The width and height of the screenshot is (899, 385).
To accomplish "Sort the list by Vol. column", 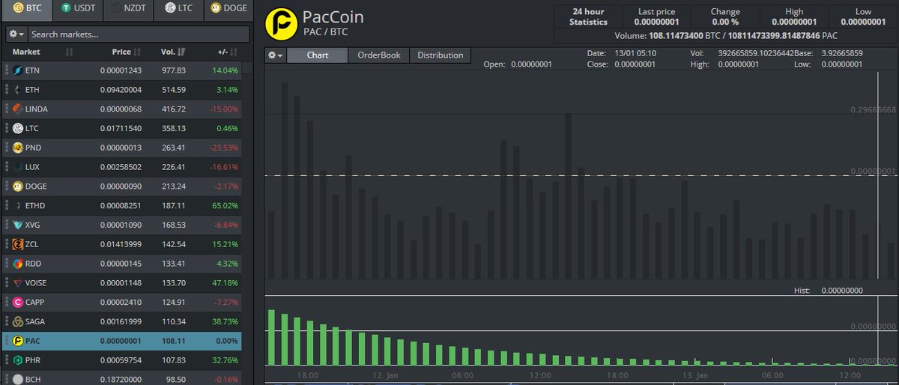I will tap(174, 52).
